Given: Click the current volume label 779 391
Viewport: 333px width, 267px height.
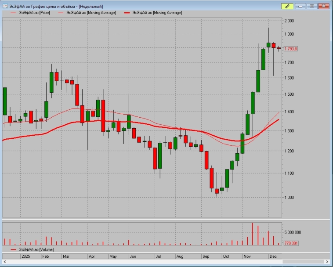Looking at the screenshot, I should click(291, 243).
